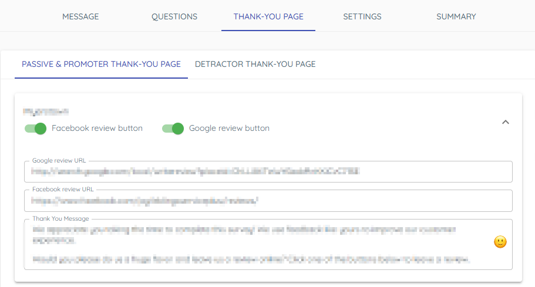Toggle the Facebook review button switch
The height and width of the screenshot is (287, 535).
pyautogui.click(x=36, y=129)
